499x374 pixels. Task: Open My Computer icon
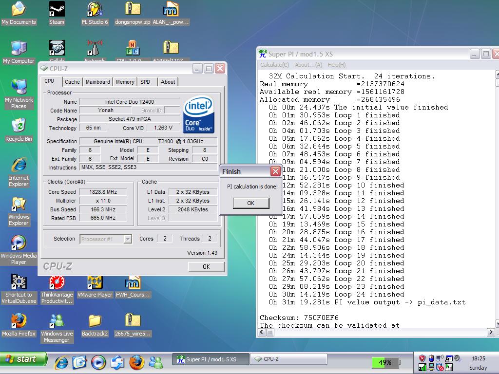coord(19,52)
